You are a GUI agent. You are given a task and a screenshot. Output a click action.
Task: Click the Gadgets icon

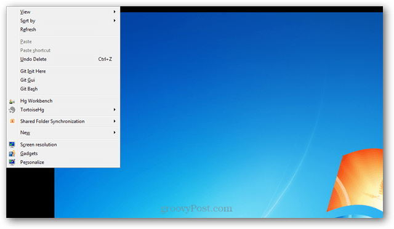click(12, 153)
